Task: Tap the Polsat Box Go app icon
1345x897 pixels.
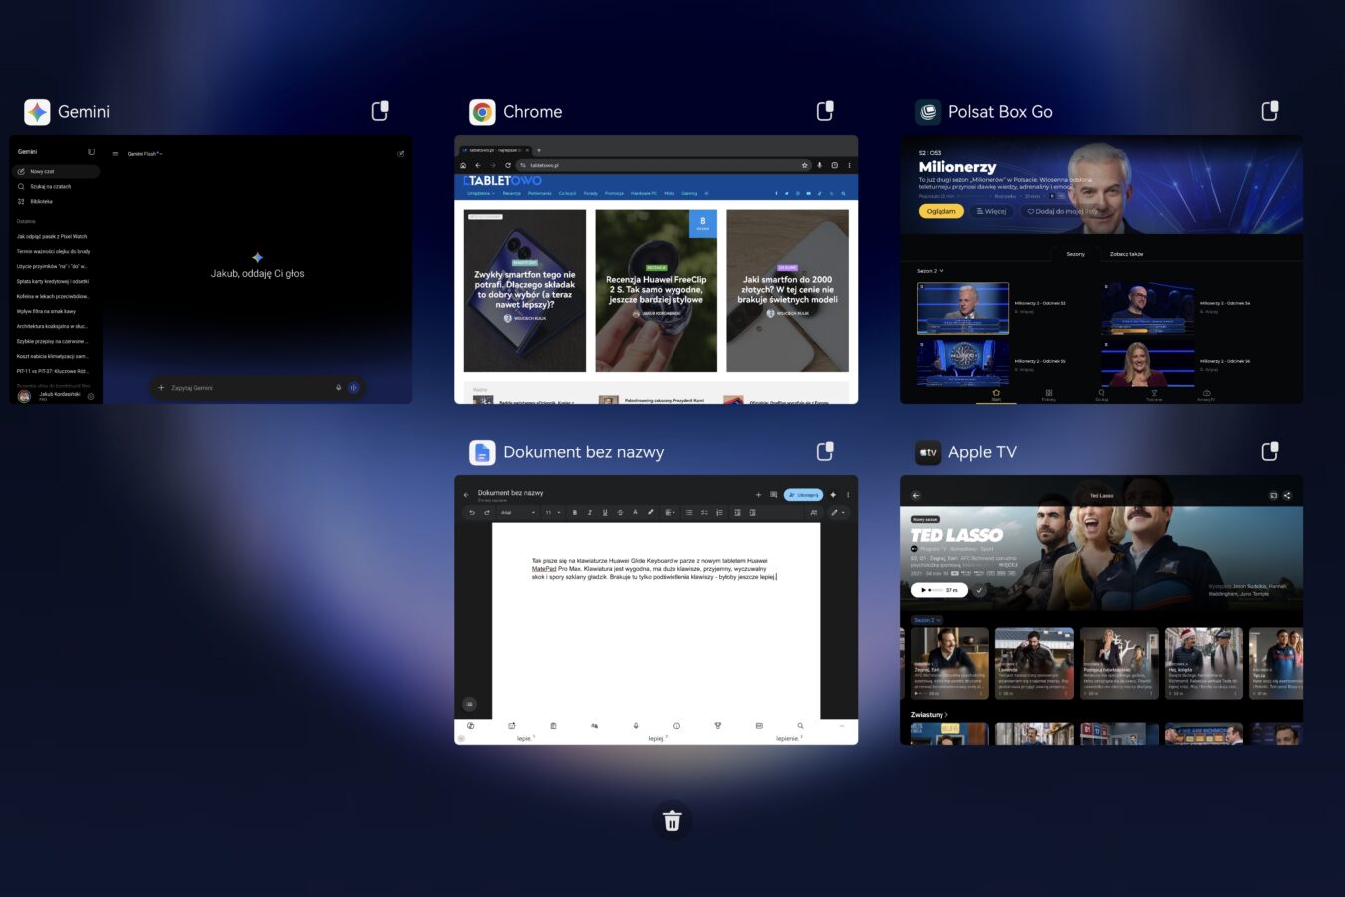Action: click(928, 112)
